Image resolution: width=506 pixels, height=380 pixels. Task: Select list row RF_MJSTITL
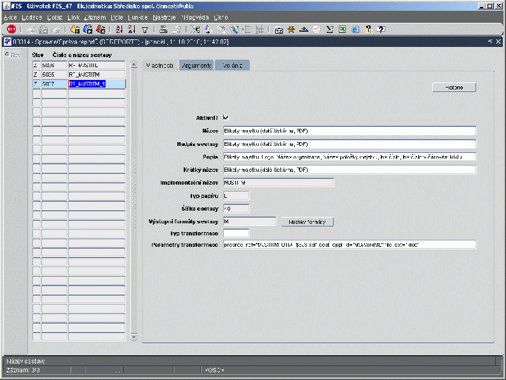[97, 65]
